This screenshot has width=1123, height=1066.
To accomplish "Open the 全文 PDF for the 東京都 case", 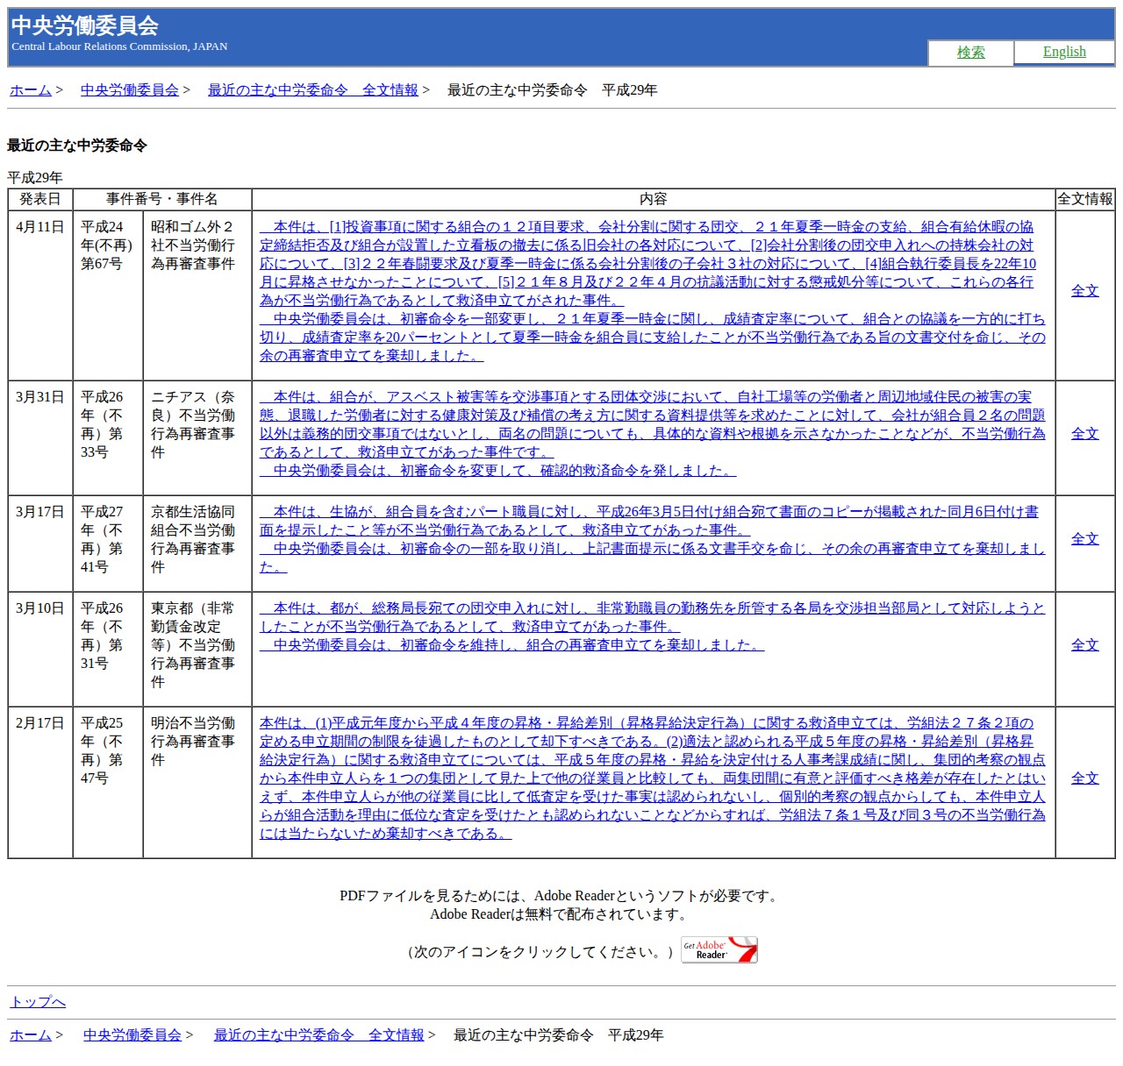I will pos(1086,644).
